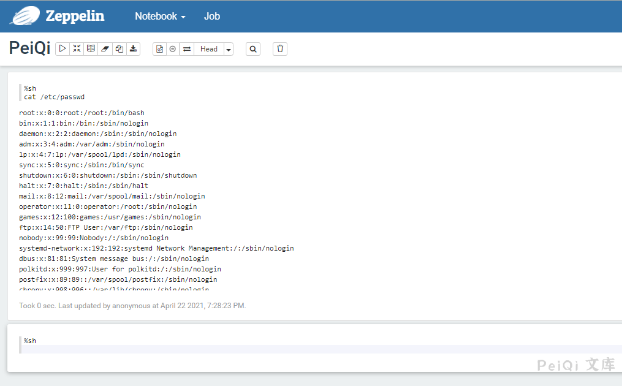Open search code magnifier button
Image resolution: width=622 pixels, height=386 pixels.
tap(253, 49)
